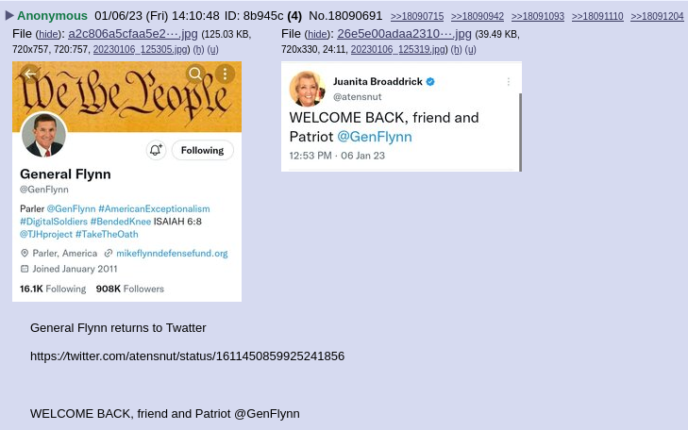
Task: Click the 20230106_125305.jpg original filename link
Action: 141,50
